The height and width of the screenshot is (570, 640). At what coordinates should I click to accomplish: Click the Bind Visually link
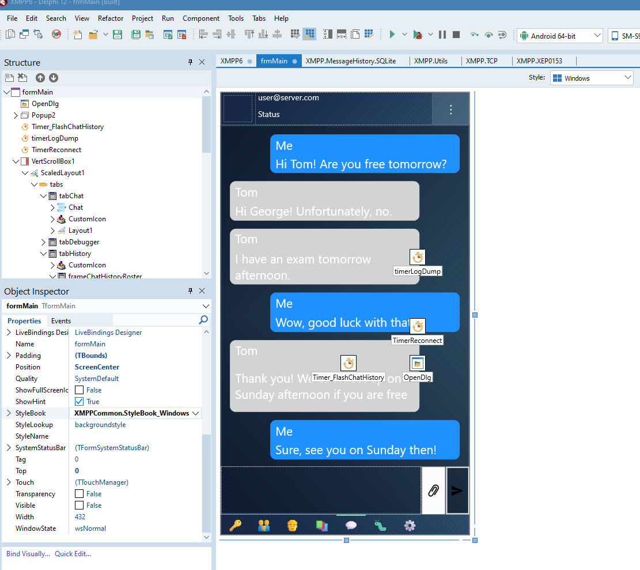click(28, 554)
